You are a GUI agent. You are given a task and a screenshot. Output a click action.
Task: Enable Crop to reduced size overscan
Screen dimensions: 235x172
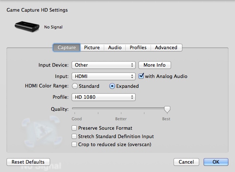75,144
